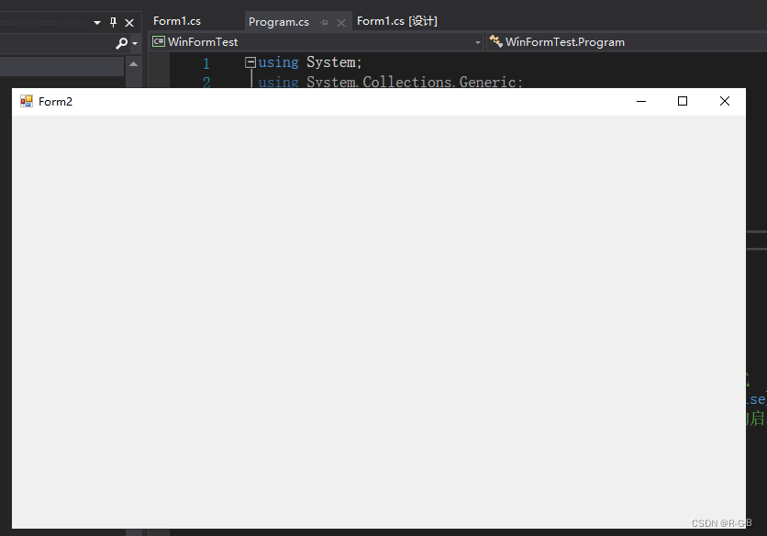
Task: Select the Program.cs tab
Action: 279,22
